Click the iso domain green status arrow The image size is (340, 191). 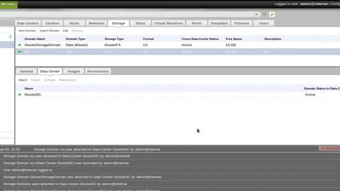[20, 51]
